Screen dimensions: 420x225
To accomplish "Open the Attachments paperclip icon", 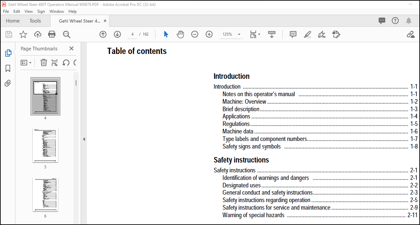I will click(x=8, y=83).
